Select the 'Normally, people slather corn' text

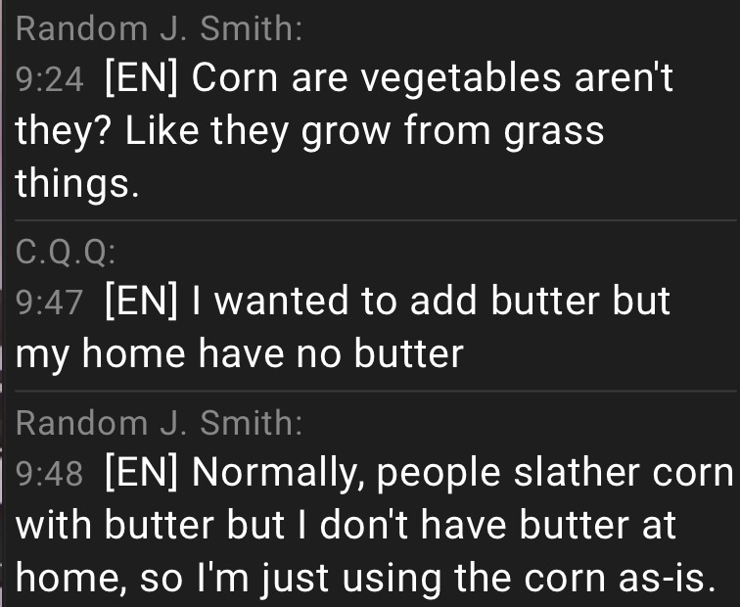click(462, 473)
